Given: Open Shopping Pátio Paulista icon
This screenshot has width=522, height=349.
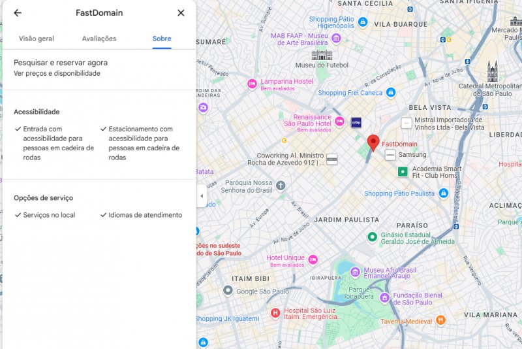Looking at the screenshot, I should tap(444, 193).
